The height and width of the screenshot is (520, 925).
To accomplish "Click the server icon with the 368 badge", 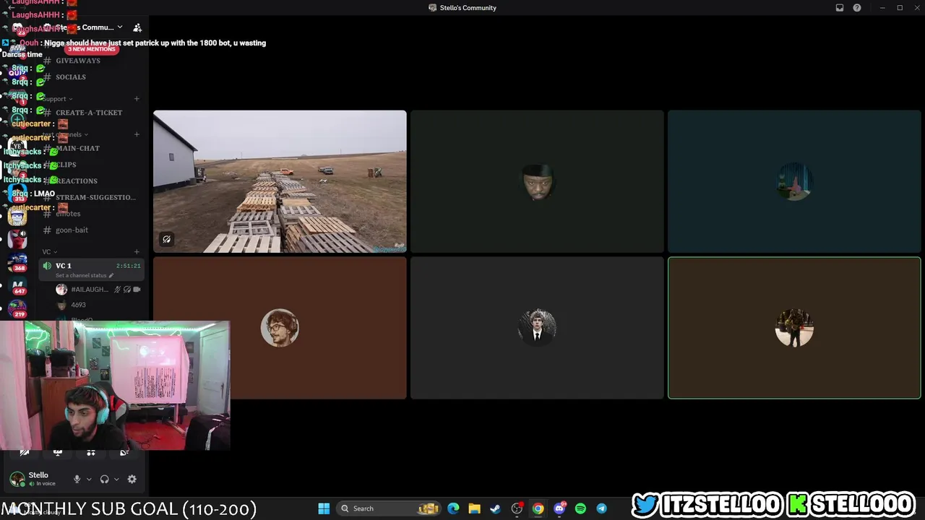I will pyautogui.click(x=18, y=263).
